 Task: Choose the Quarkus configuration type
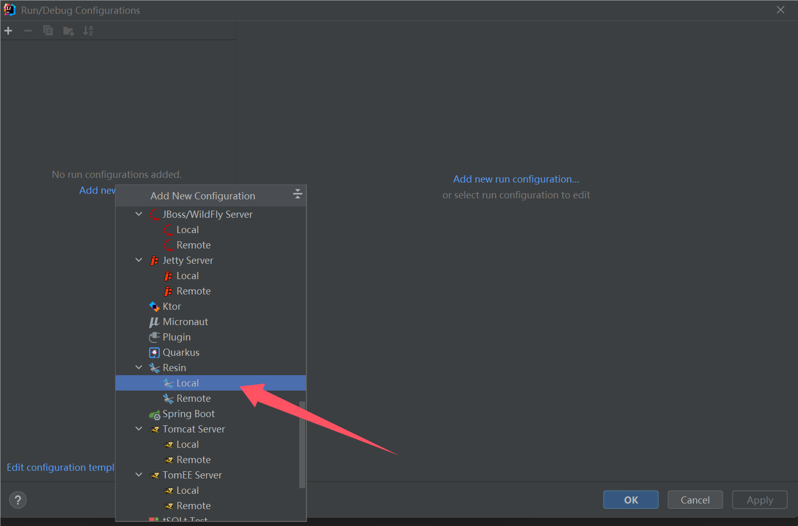coord(181,352)
